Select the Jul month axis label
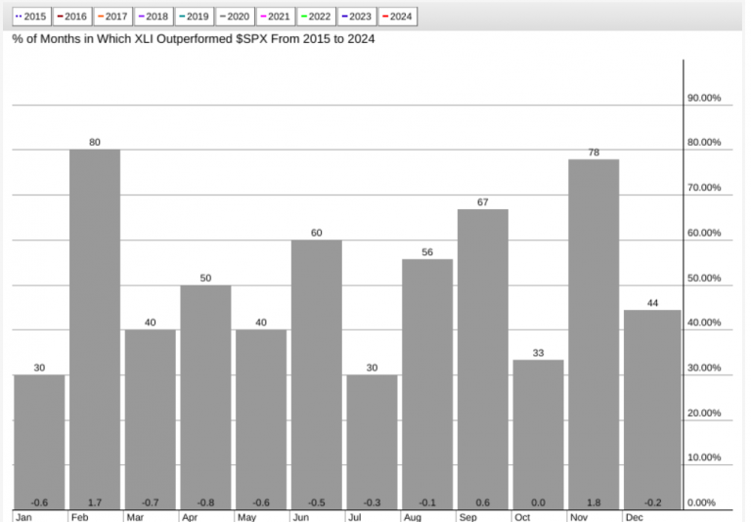 (x=355, y=517)
